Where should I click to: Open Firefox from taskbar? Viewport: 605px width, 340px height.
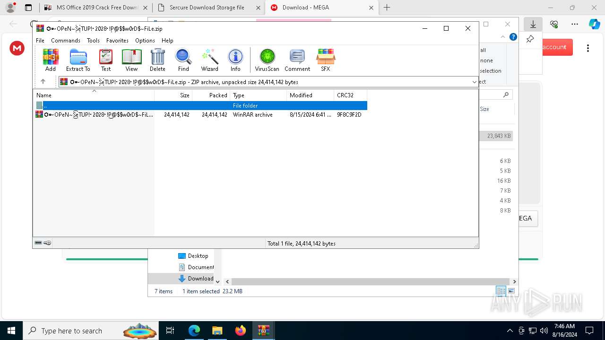240,331
